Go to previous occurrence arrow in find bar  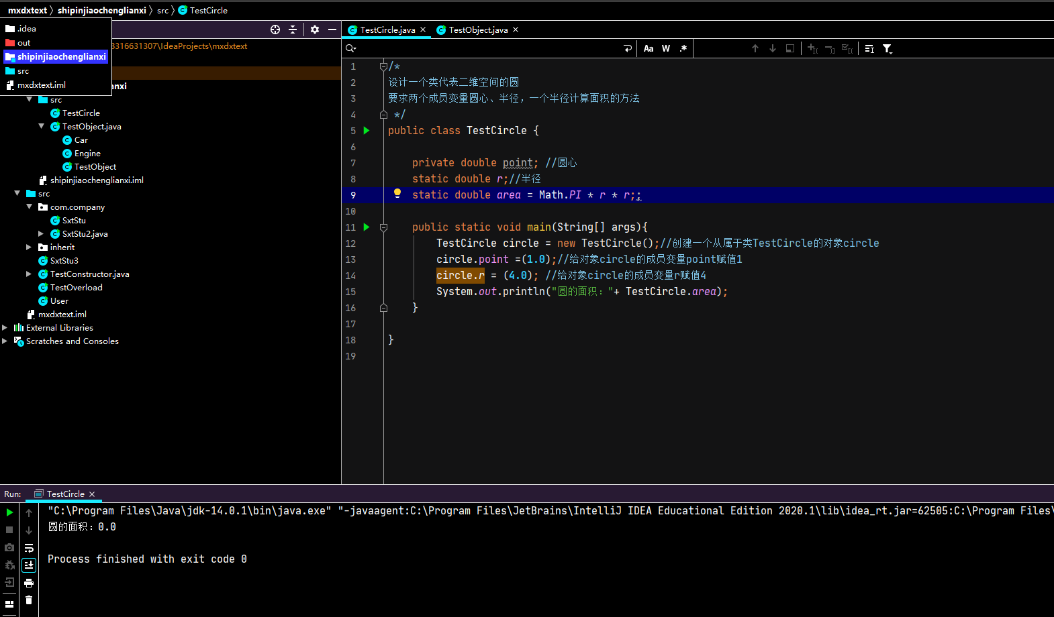click(x=755, y=48)
